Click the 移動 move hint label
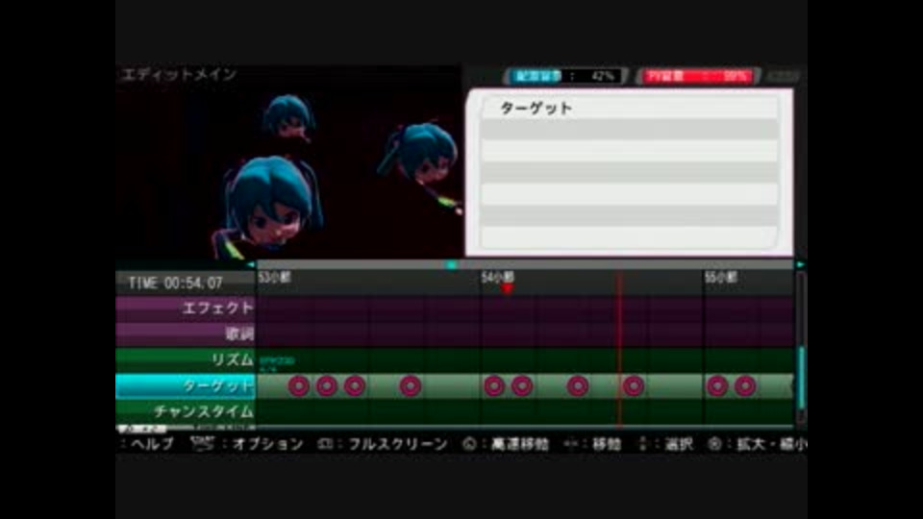Viewport: 923px width, 519px height. 607,444
